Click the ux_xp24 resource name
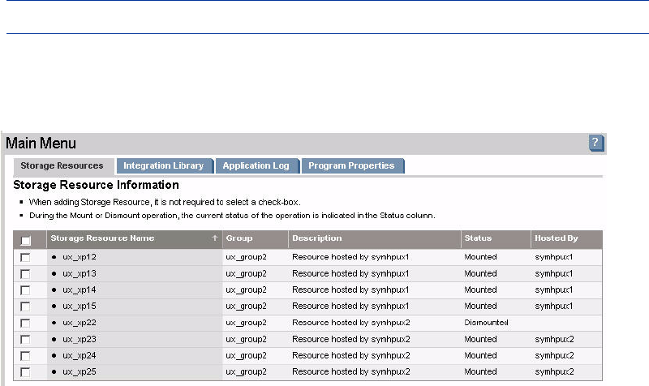649x386 pixels. [x=80, y=355]
